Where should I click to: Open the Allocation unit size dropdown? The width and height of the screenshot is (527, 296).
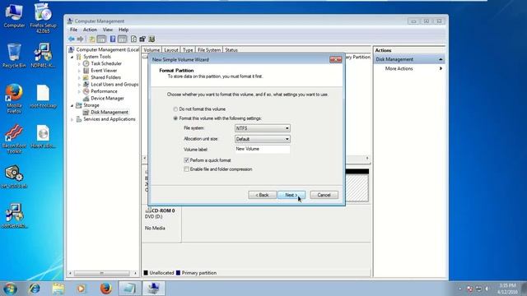[x=263, y=139]
